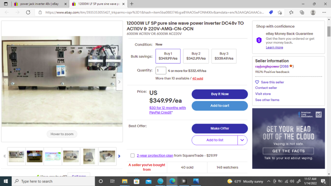Viewport: 331px width, 186px height.
Task: Click the browser address bar URL
Action: [x=155, y=13]
